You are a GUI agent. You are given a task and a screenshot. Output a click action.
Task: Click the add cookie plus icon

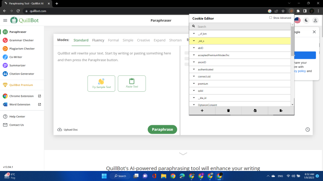pyautogui.click(x=202, y=111)
